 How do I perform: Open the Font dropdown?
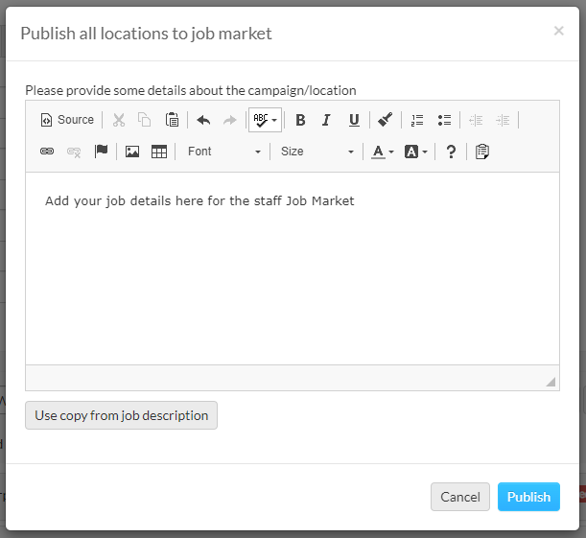click(223, 152)
